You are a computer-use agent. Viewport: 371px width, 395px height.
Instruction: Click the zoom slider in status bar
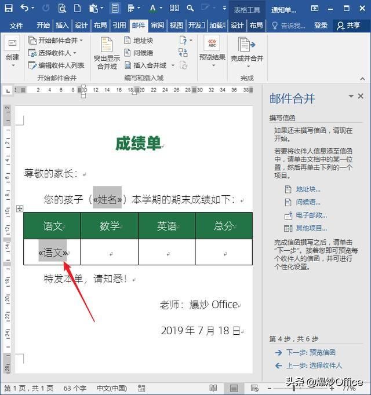pyautogui.click(x=300, y=388)
